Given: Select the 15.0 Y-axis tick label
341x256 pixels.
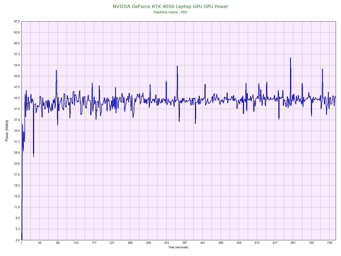Looking at the screenshot, I should coord(17,196).
